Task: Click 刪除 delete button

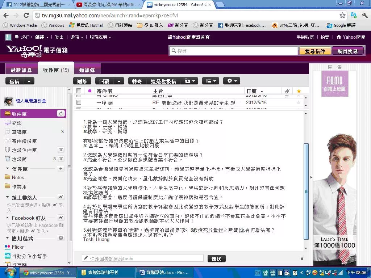Action: point(82,81)
